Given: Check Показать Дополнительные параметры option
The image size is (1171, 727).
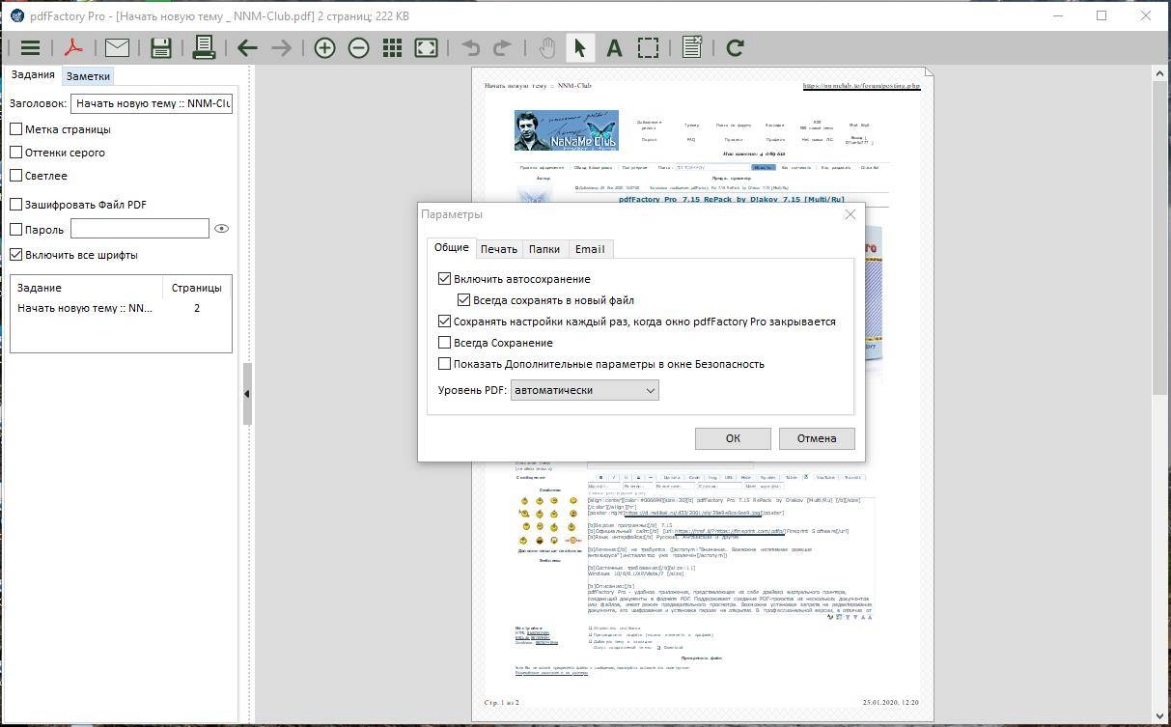Looking at the screenshot, I should click(445, 363).
